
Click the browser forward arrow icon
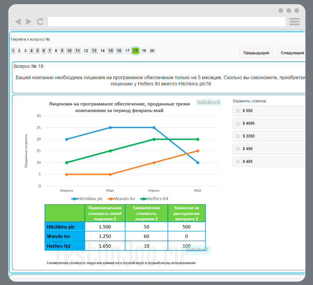(x=29, y=22)
